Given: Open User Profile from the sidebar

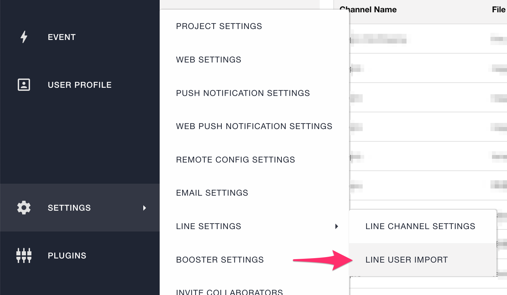Looking at the screenshot, I should 79,85.
